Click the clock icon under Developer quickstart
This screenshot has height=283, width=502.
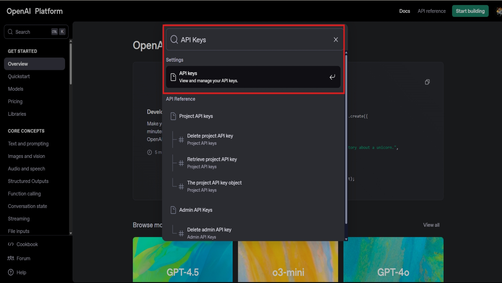pos(150,152)
